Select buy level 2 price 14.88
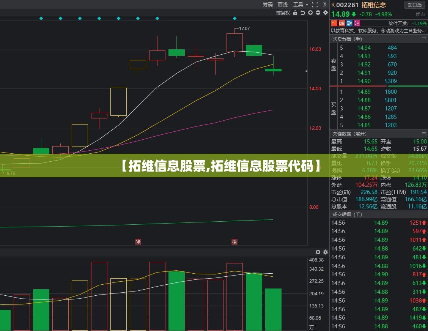 tap(364, 100)
